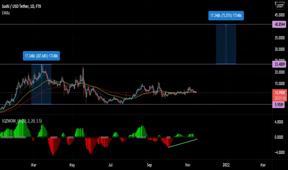Image resolution: width=288 pixels, height=170 pixels.
Task: Click the USDT currency badge
Action: (280, 6)
